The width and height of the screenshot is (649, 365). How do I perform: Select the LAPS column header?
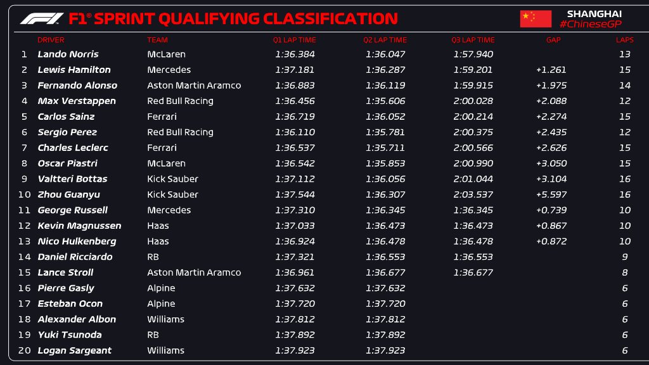[624, 40]
